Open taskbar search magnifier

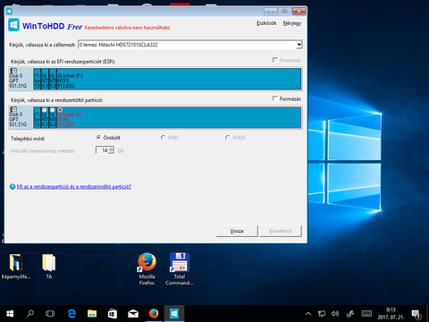[30, 314]
